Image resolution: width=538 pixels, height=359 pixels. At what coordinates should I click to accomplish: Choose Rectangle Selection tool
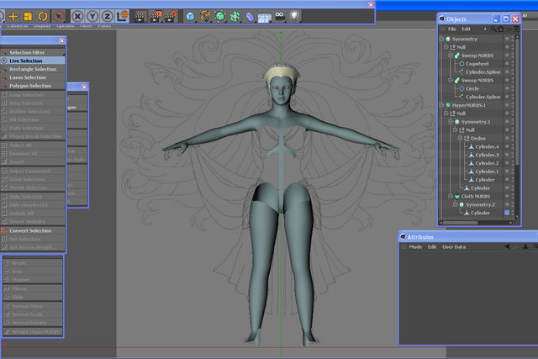[33, 69]
